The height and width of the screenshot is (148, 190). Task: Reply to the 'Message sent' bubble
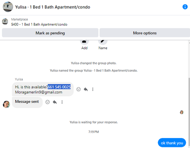click(x=55, y=102)
